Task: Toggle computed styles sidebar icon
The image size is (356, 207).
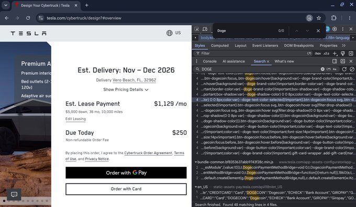Action: pos(351,53)
